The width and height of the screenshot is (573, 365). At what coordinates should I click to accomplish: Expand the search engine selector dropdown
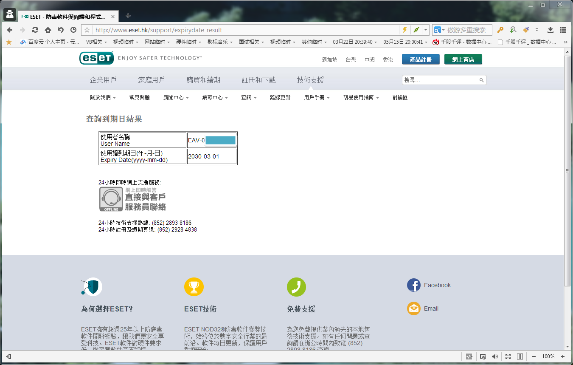(x=443, y=30)
